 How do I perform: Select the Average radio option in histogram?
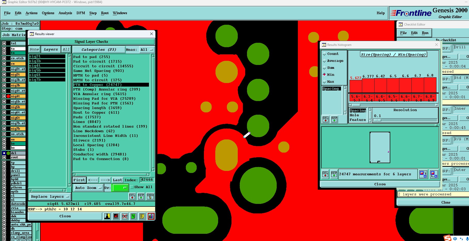(324, 61)
